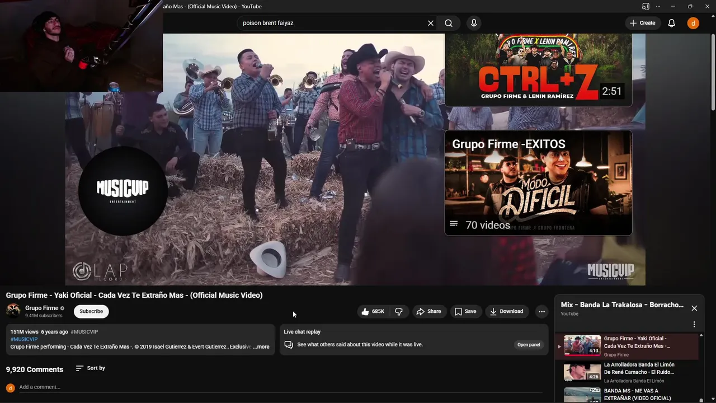Click the magnifier search button
Screen dimensions: 716x403
(x=449, y=23)
